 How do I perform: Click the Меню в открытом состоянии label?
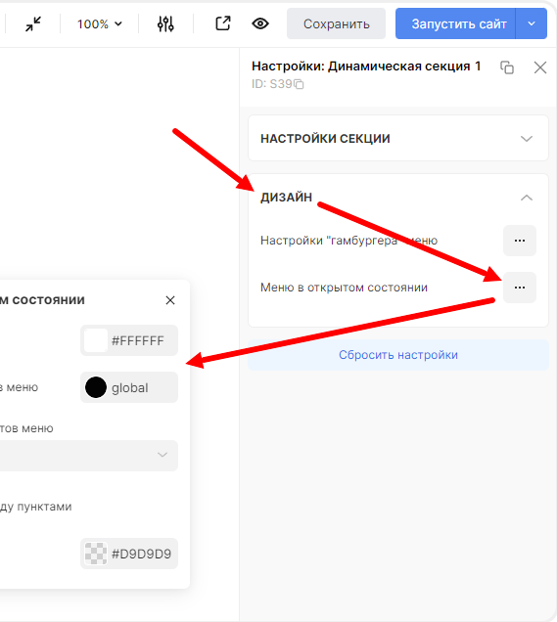(x=344, y=288)
